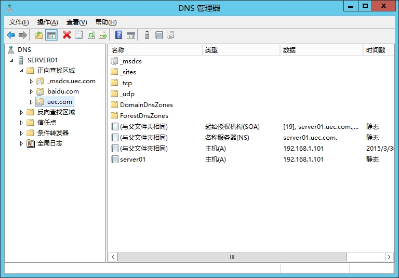Click the ForestDnsZones folder icon
This screenshot has height=278, width=399.
(114, 115)
